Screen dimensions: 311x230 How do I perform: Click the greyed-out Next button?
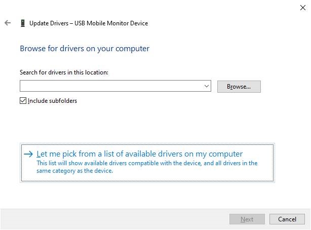247,219
